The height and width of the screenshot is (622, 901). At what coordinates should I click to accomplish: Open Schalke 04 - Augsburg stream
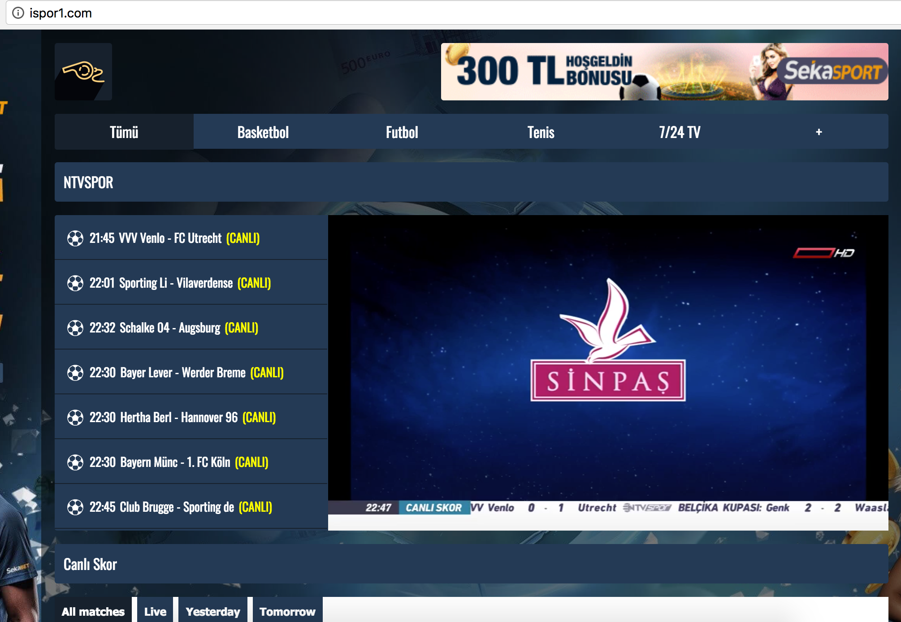[x=191, y=327]
